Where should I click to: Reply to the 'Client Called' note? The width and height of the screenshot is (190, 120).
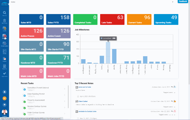coord(172,101)
